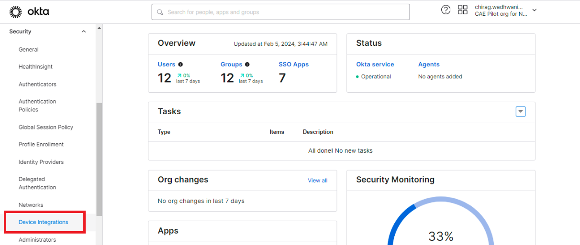Open the apps grid icon
Screen dimensions: 580x245
click(x=463, y=10)
